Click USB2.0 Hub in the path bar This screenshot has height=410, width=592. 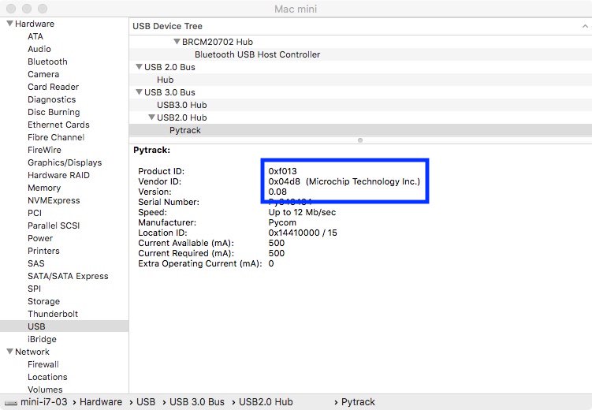coord(266,402)
